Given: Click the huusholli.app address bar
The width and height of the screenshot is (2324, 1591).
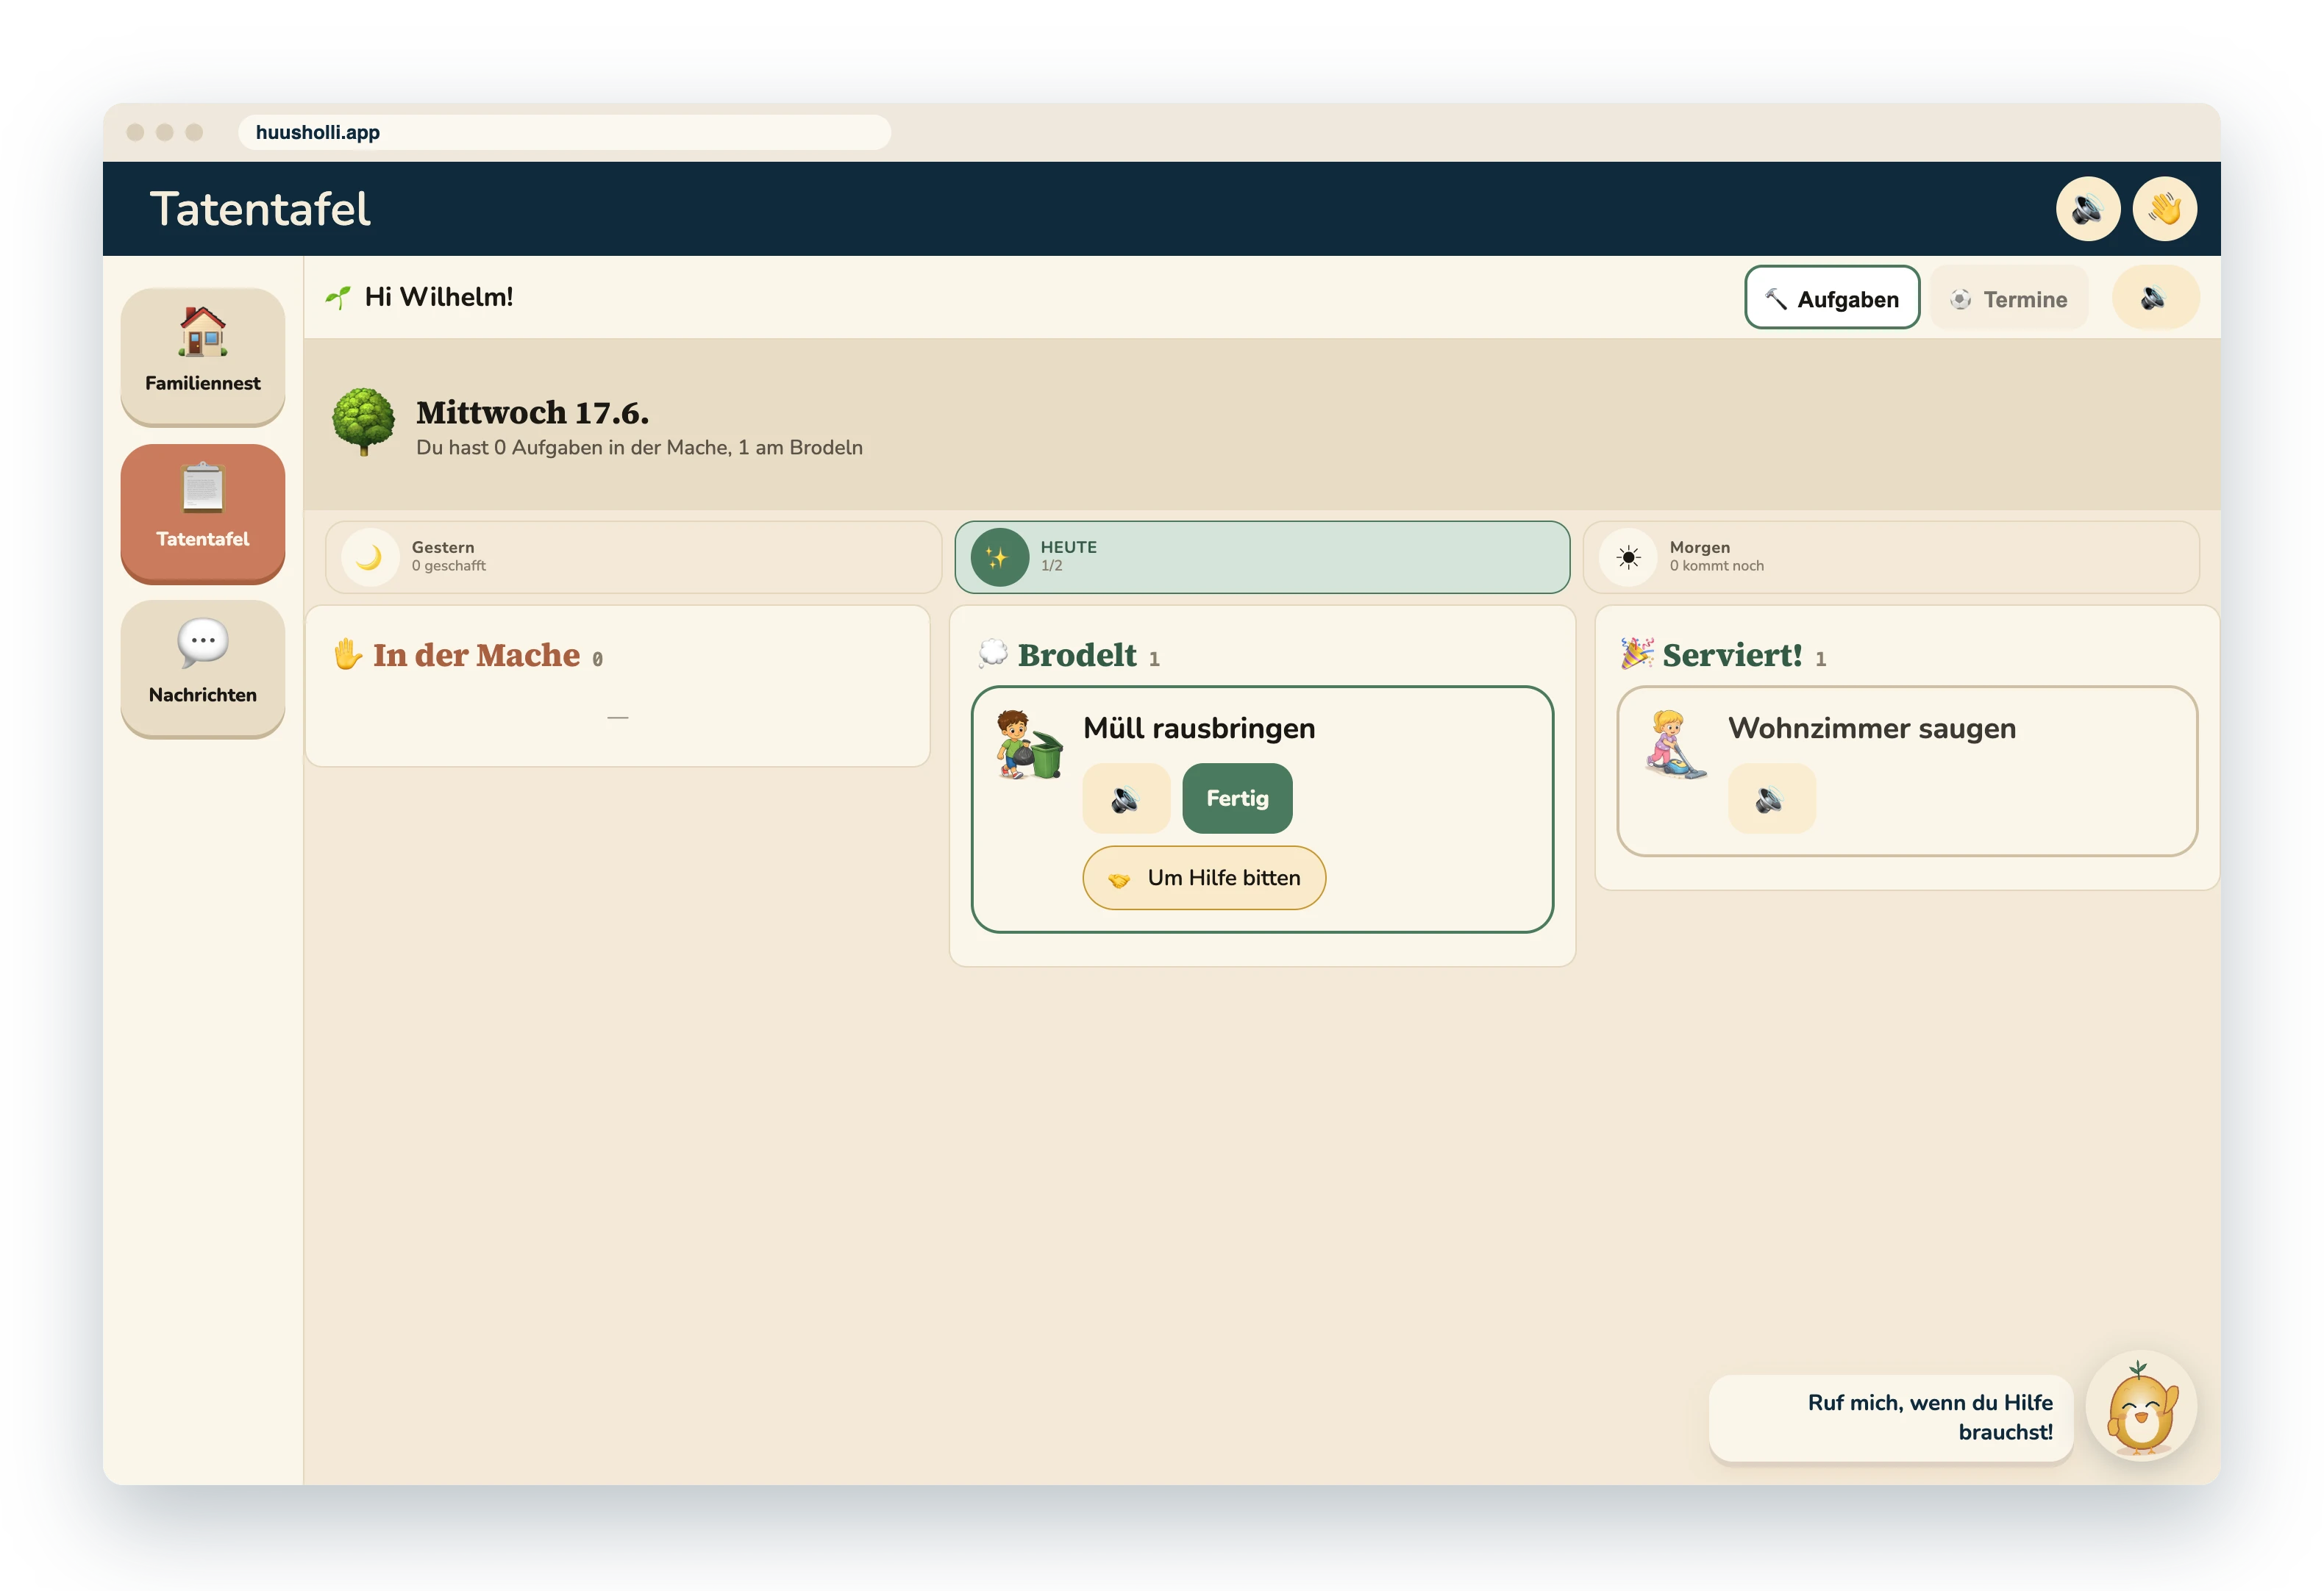Looking at the screenshot, I should pos(564,132).
